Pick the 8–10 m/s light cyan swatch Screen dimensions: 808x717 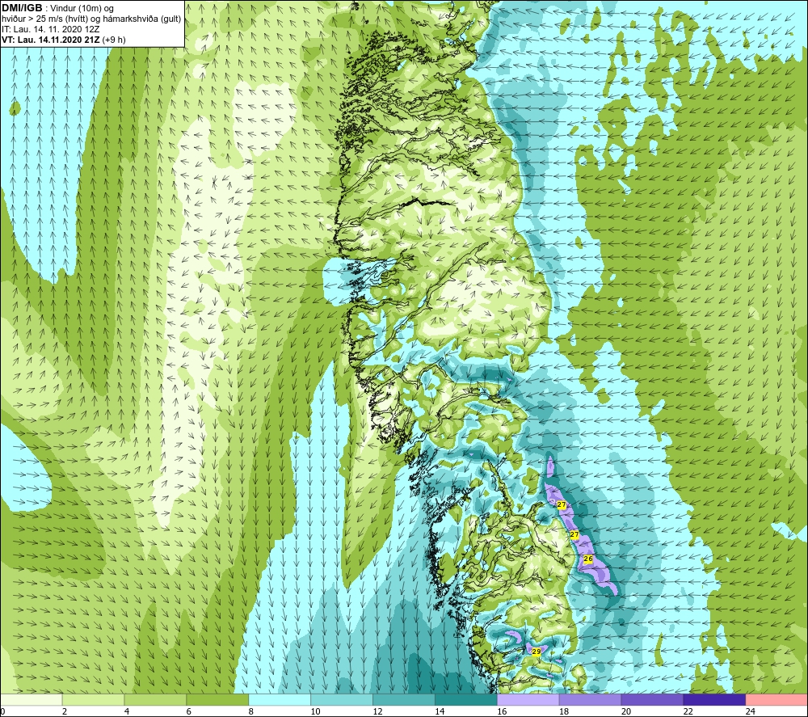tap(280, 699)
